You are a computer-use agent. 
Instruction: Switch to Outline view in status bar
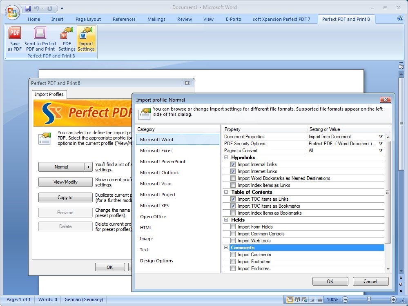pyautogui.click(x=312, y=299)
